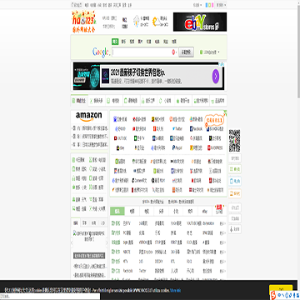Select the tab with the red hot badge
The width and height of the screenshot is (300, 300).
point(219,211)
